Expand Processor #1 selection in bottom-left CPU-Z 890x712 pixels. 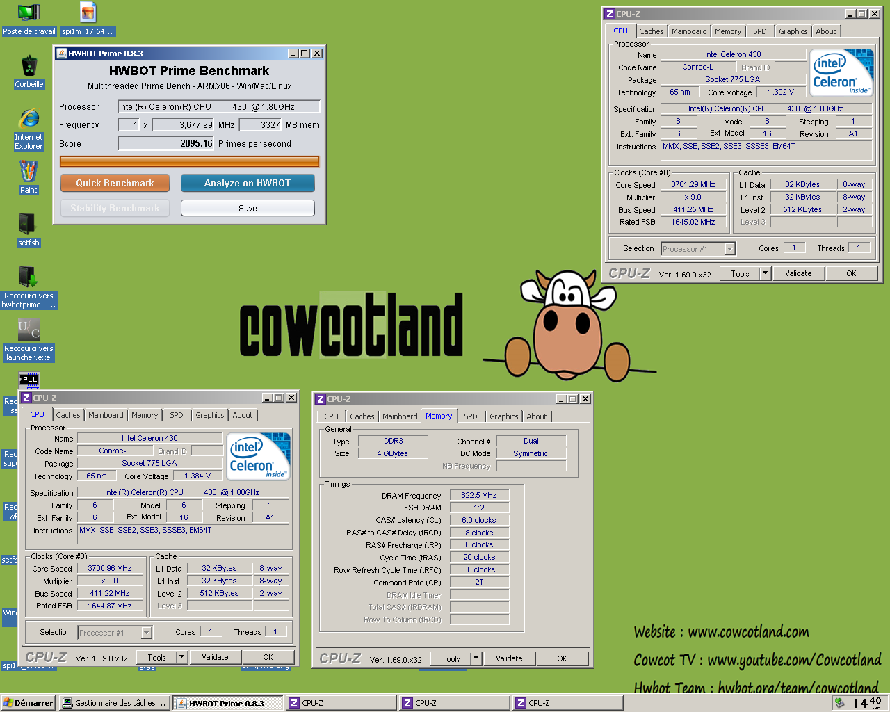146,633
